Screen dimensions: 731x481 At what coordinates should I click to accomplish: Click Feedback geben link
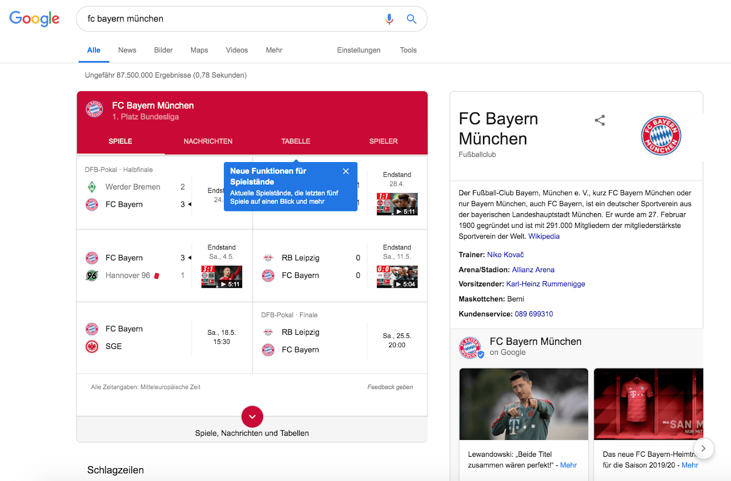click(390, 387)
